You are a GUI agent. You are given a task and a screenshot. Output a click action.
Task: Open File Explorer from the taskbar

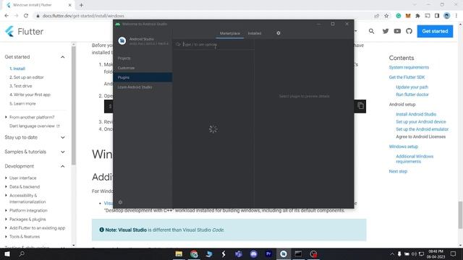pyautogui.click(x=179, y=253)
